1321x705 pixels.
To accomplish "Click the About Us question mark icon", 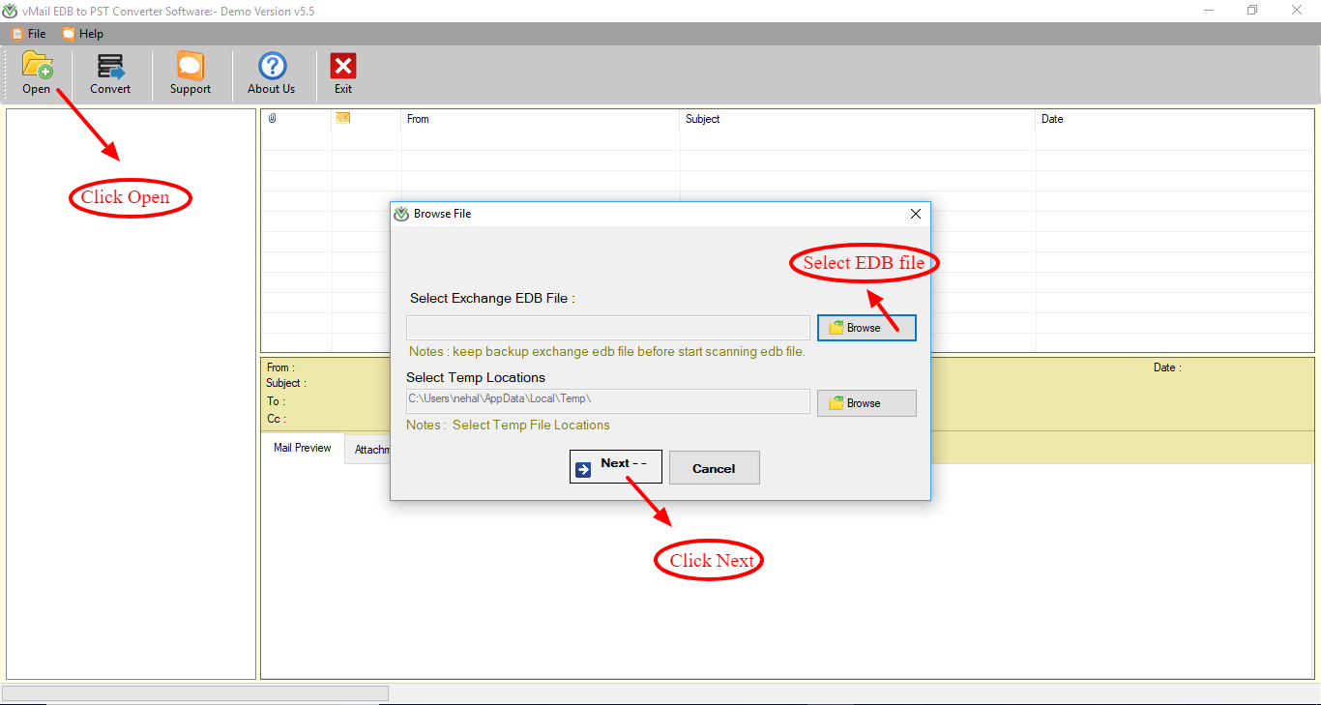I will click(x=272, y=66).
